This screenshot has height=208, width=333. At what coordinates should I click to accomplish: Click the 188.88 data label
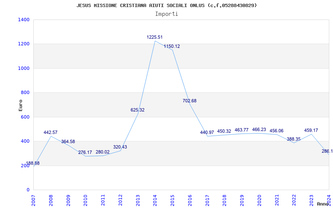33,163
